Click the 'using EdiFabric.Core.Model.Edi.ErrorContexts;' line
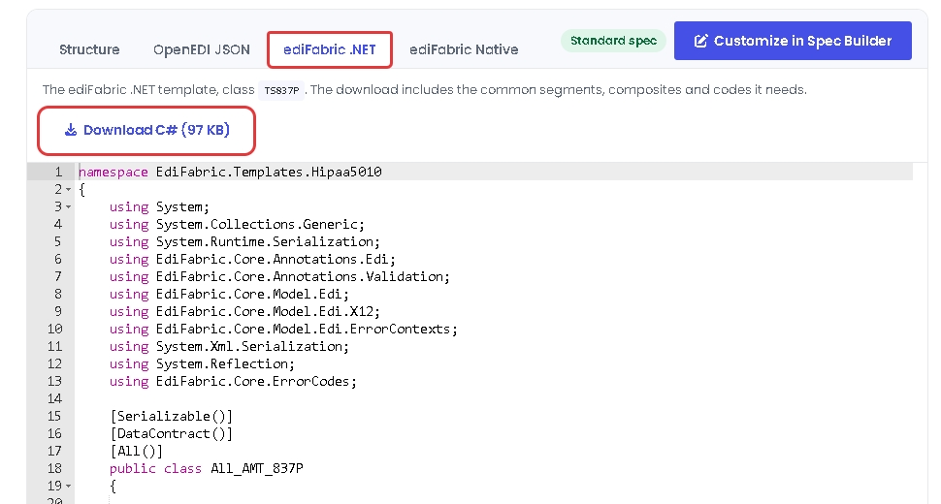 click(283, 329)
